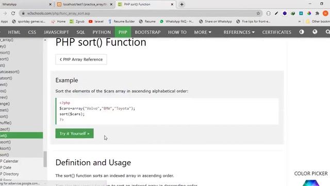Open the Resume bookmark
The width and height of the screenshot is (330, 186).
[x=147, y=22]
